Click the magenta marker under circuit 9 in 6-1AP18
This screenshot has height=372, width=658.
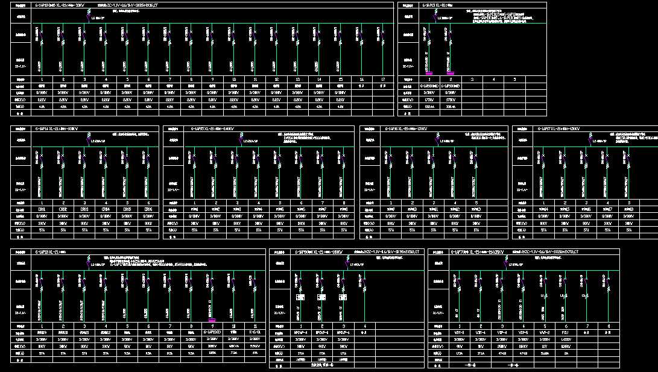pyautogui.click(x=212, y=320)
